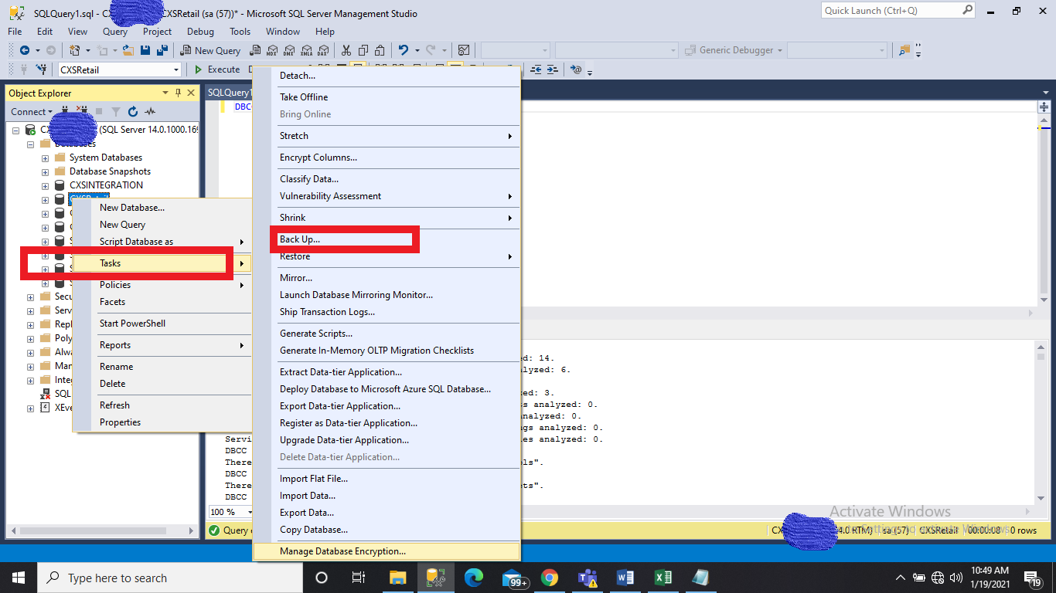Open a Database Engine Query icon
Screen dimensions: 1056x593
[254, 50]
